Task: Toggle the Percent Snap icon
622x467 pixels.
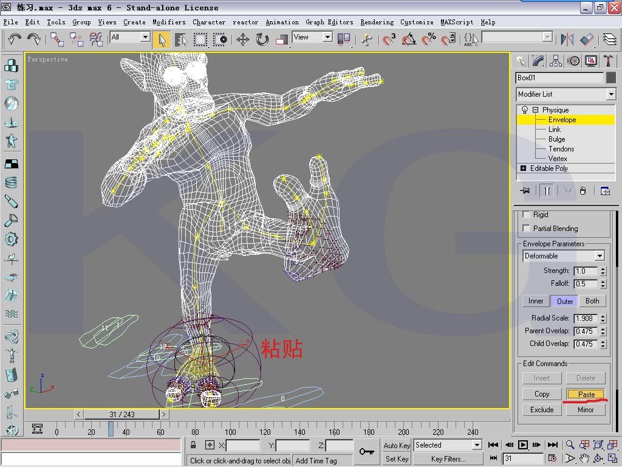Action: point(428,40)
